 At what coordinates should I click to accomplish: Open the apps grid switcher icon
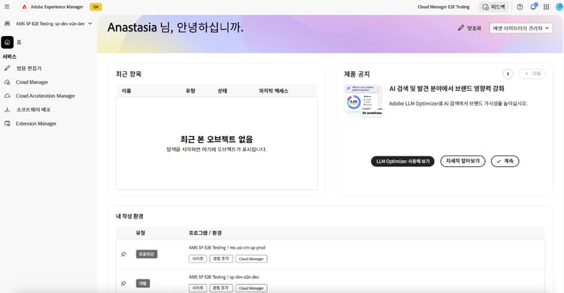(x=547, y=7)
